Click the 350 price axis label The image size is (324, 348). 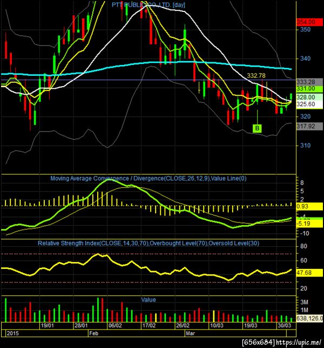point(305,30)
